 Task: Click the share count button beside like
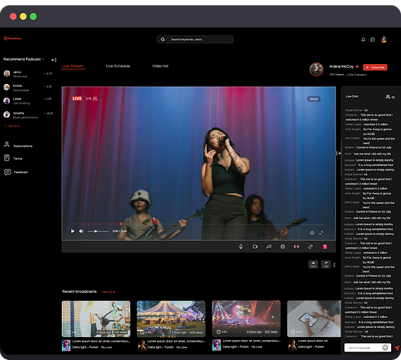coord(326,264)
